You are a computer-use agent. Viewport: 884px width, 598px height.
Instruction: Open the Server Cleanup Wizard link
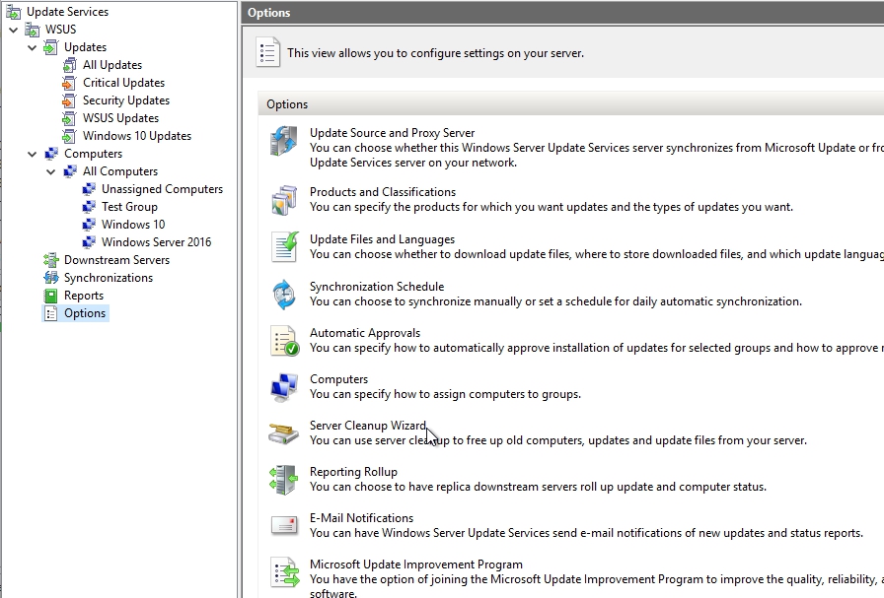click(x=367, y=426)
